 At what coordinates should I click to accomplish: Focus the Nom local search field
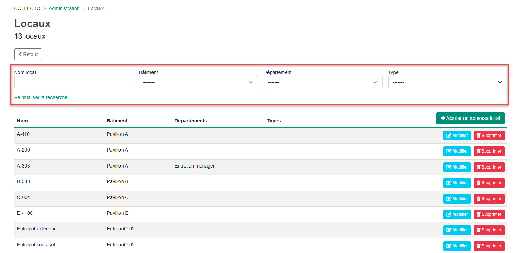[x=73, y=82]
